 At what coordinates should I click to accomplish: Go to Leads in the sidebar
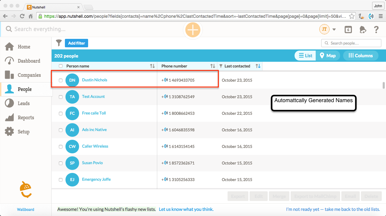point(24,103)
